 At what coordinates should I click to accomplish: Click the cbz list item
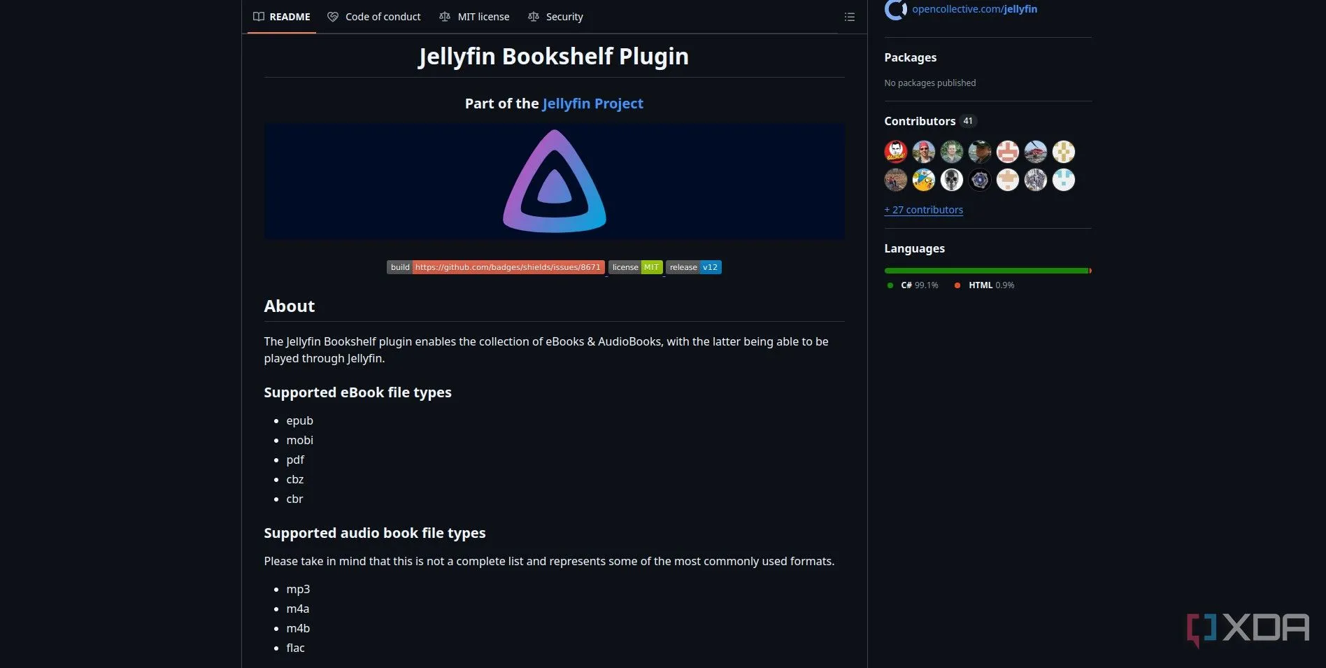point(294,479)
